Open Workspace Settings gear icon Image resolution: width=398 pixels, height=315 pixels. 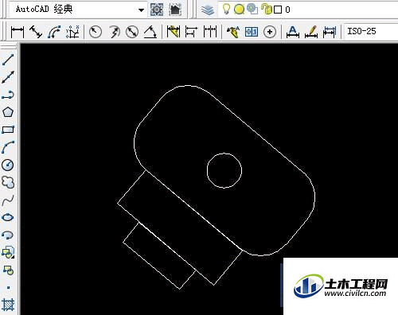[x=157, y=10]
